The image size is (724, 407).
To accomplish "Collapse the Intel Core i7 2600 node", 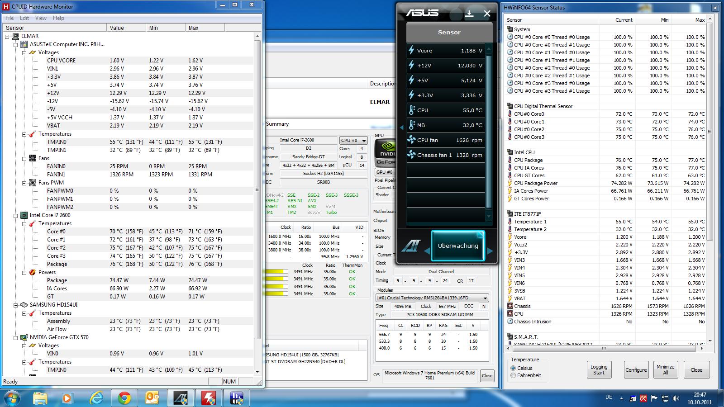I will click(x=15, y=215).
